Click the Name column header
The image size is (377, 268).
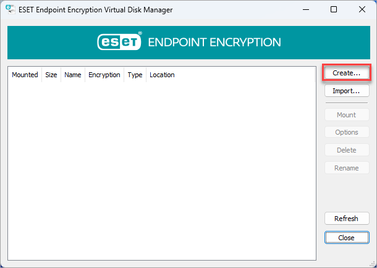tap(73, 75)
